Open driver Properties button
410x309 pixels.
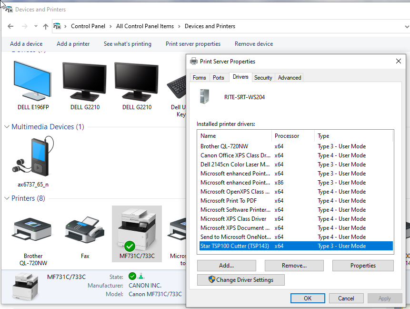363,266
